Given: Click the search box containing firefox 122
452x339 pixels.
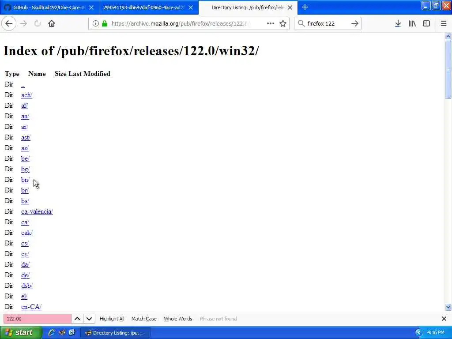Looking at the screenshot, I should point(328,23).
